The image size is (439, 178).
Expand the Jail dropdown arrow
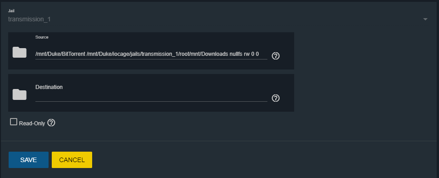click(x=425, y=20)
